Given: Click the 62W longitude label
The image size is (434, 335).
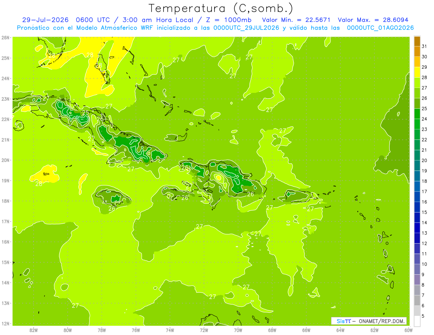Looking at the screenshot, I should 374,330.
